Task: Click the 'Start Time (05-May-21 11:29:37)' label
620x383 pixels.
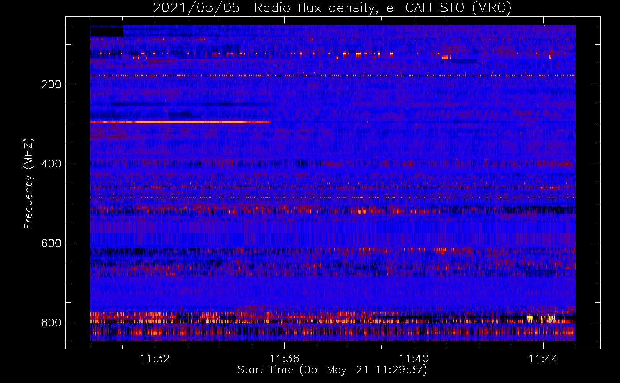Action: coord(332,370)
